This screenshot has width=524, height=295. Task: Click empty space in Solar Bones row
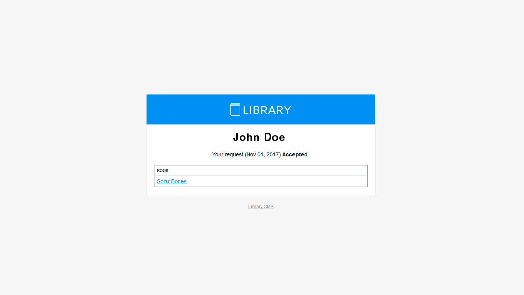276,181
